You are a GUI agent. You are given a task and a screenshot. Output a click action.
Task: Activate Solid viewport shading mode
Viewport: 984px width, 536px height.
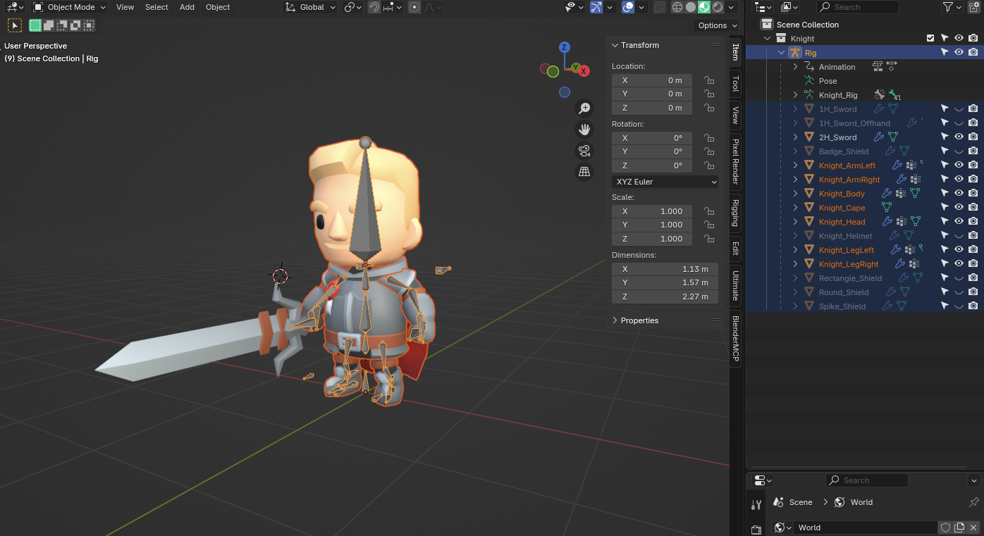691,7
